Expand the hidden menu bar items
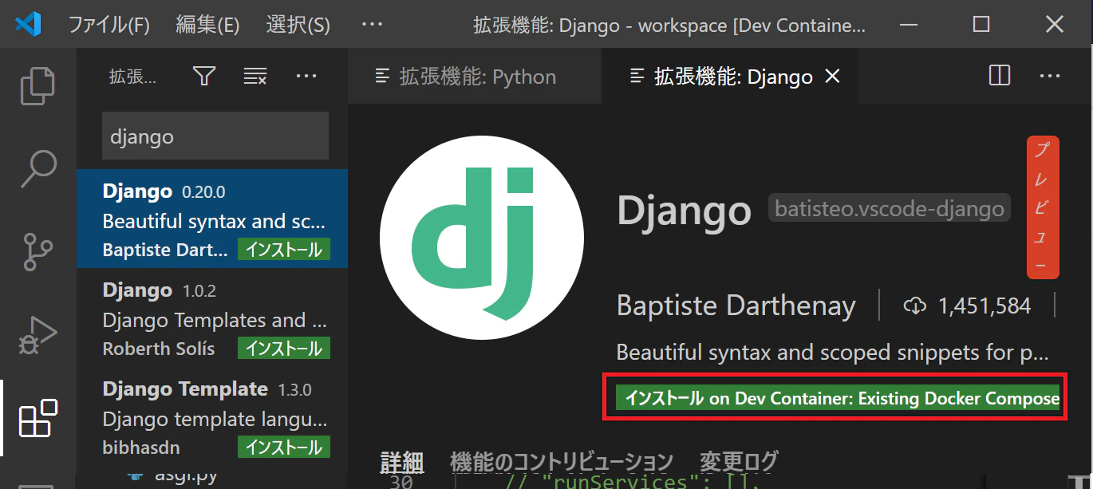Image resolution: width=1093 pixels, height=489 pixels. point(372,25)
